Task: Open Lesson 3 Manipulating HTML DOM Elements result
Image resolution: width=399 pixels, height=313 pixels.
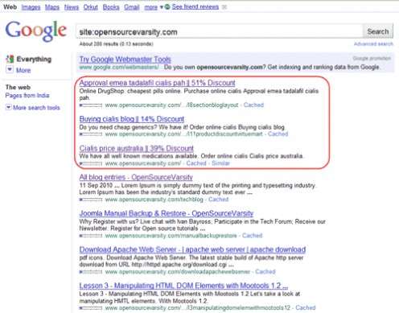Action: click(x=183, y=286)
